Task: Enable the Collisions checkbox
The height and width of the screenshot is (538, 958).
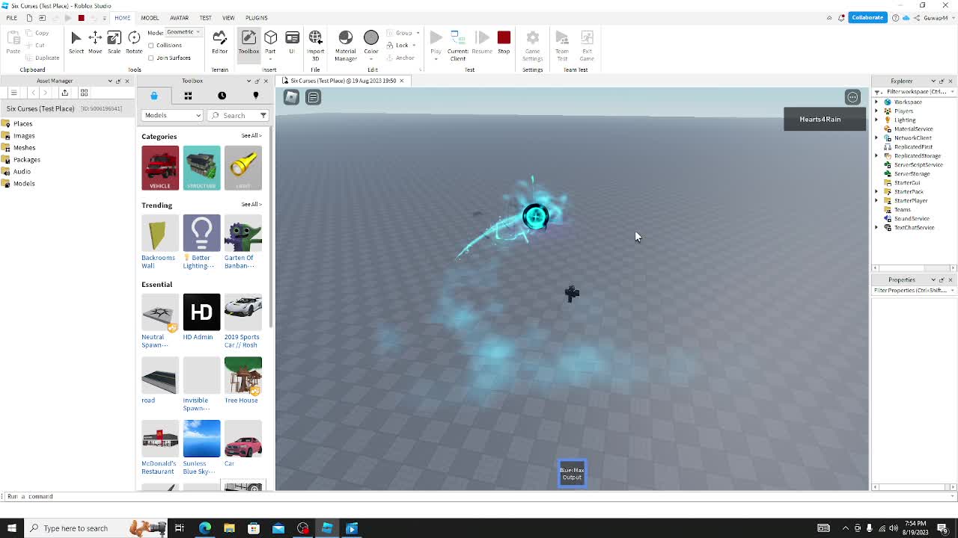Action: (x=151, y=46)
